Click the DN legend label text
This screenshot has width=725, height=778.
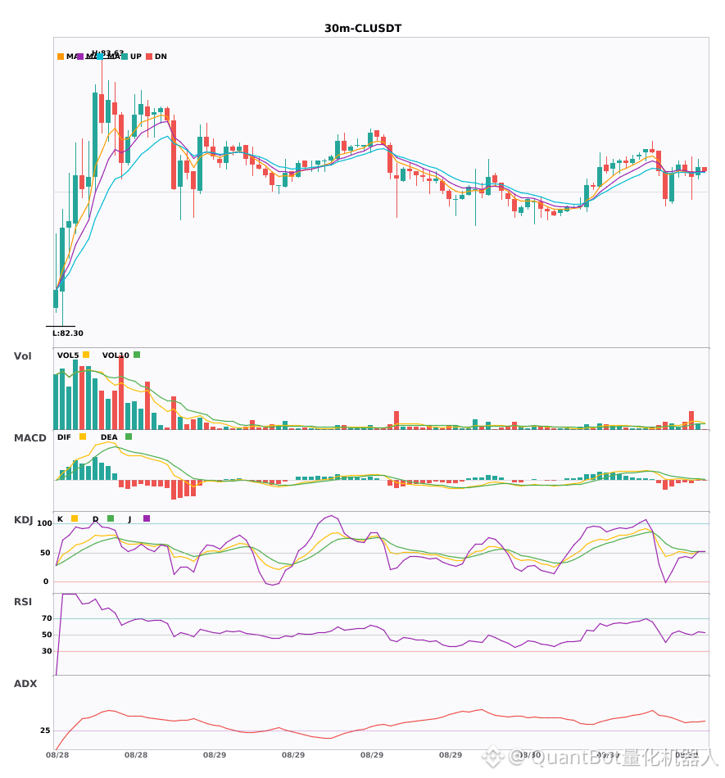[x=161, y=57]
